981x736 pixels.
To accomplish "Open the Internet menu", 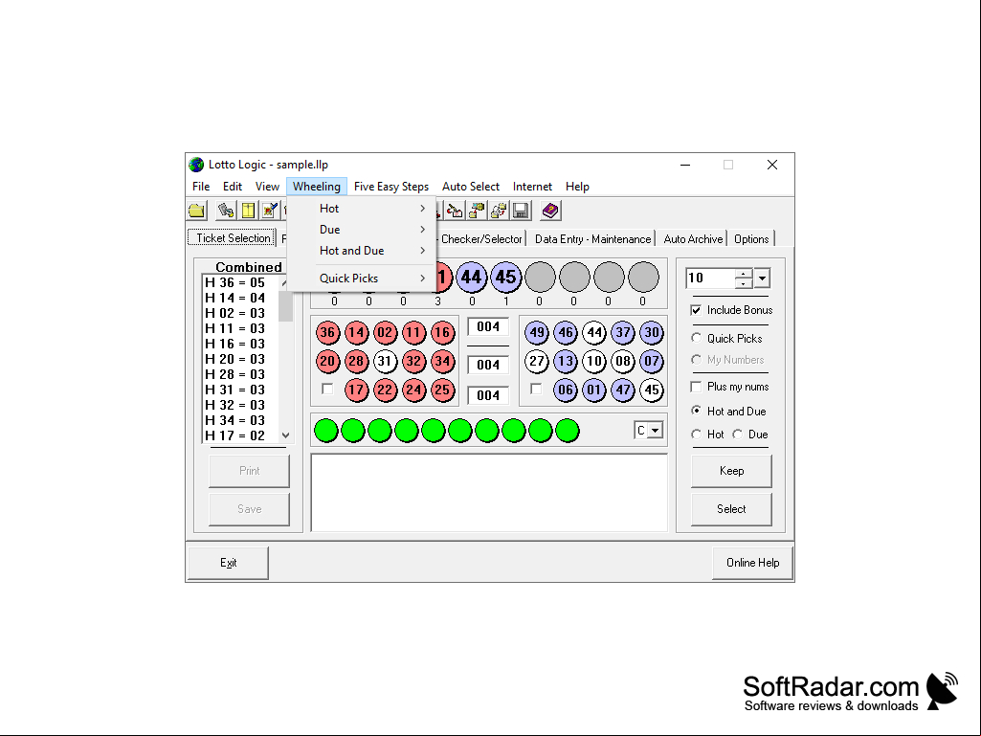I will click(532, 187).
